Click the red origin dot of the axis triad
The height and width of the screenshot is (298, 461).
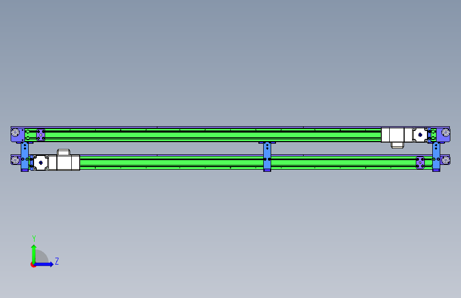coord(33,265)
